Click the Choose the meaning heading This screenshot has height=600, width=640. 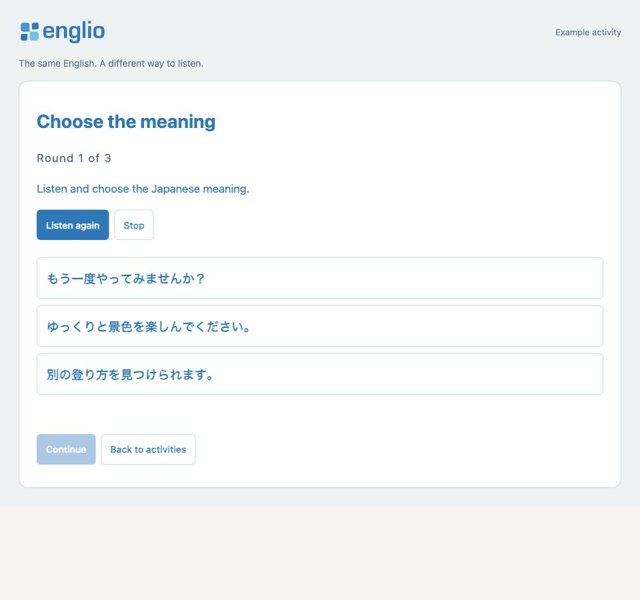126,121
